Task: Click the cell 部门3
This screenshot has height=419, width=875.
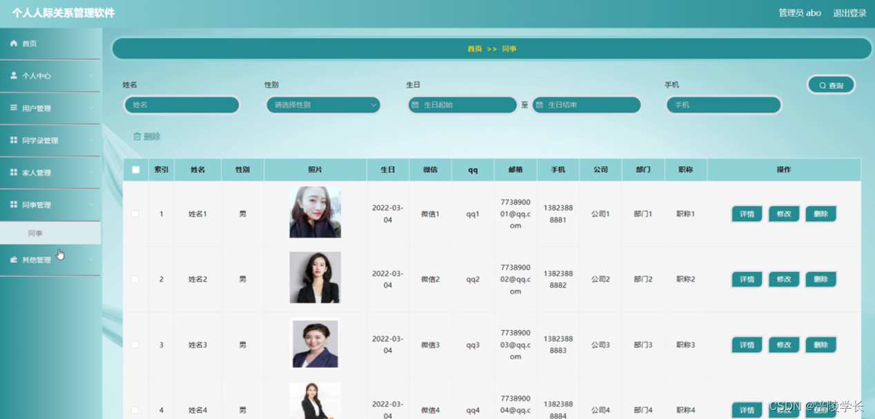Action: (x=643, y=344)
